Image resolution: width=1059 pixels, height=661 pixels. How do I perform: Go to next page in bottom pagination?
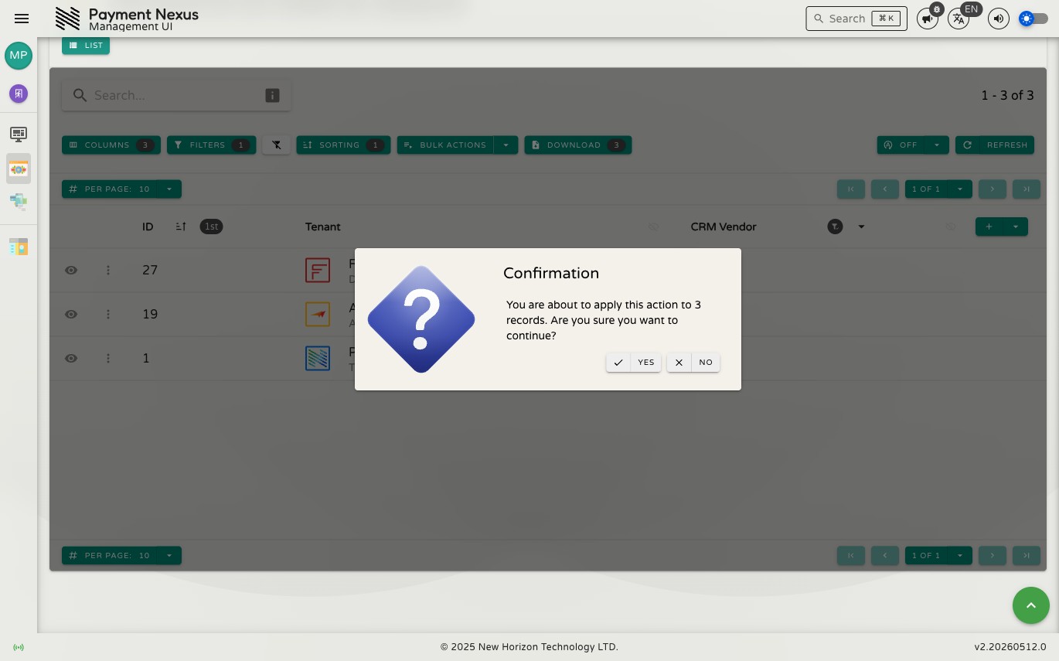click(x=993, y=555)
